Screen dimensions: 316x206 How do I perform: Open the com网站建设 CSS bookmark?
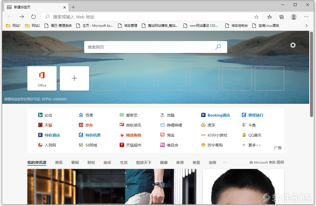[201, 26]
